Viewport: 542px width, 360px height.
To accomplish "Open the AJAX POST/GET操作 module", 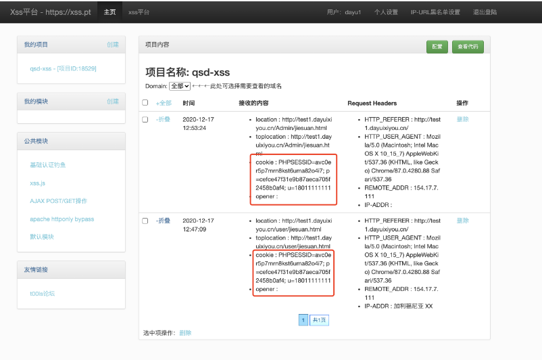I will (58, 201).
